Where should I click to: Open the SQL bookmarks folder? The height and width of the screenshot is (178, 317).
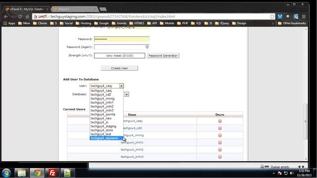[x=196, y=23]
